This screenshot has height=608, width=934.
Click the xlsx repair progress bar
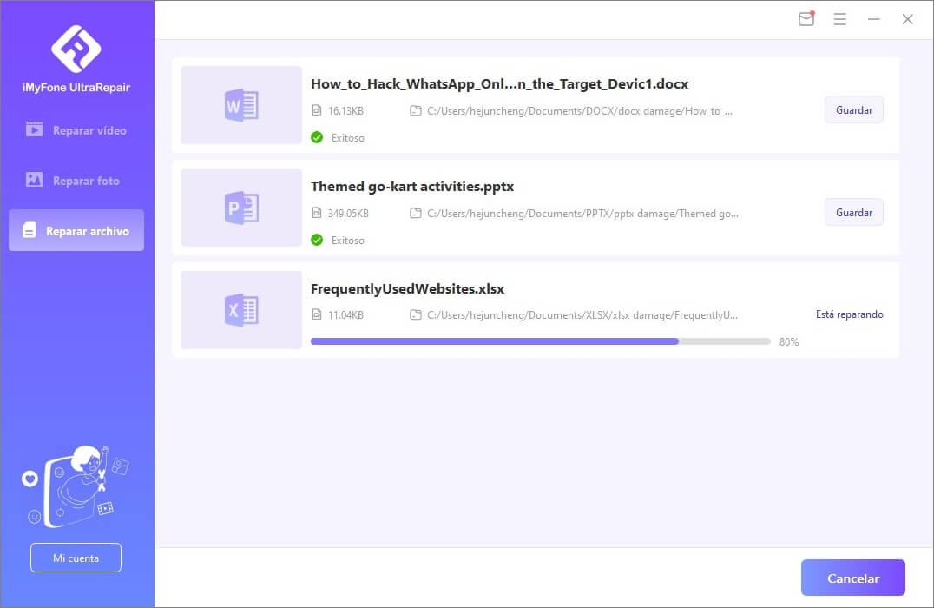tap(540, 341)
